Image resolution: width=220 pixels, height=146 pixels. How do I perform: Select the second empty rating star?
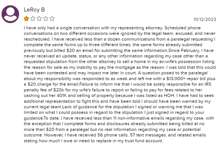[x=33, y=19]
